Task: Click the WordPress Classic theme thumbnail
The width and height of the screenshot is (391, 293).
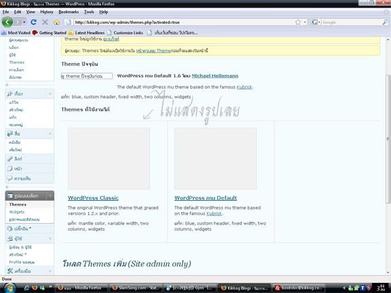Action: point(109,159)
